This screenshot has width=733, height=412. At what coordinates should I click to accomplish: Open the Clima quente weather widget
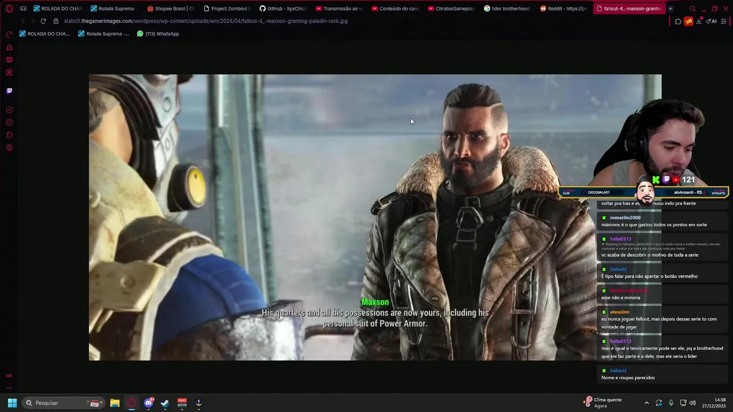602,403
